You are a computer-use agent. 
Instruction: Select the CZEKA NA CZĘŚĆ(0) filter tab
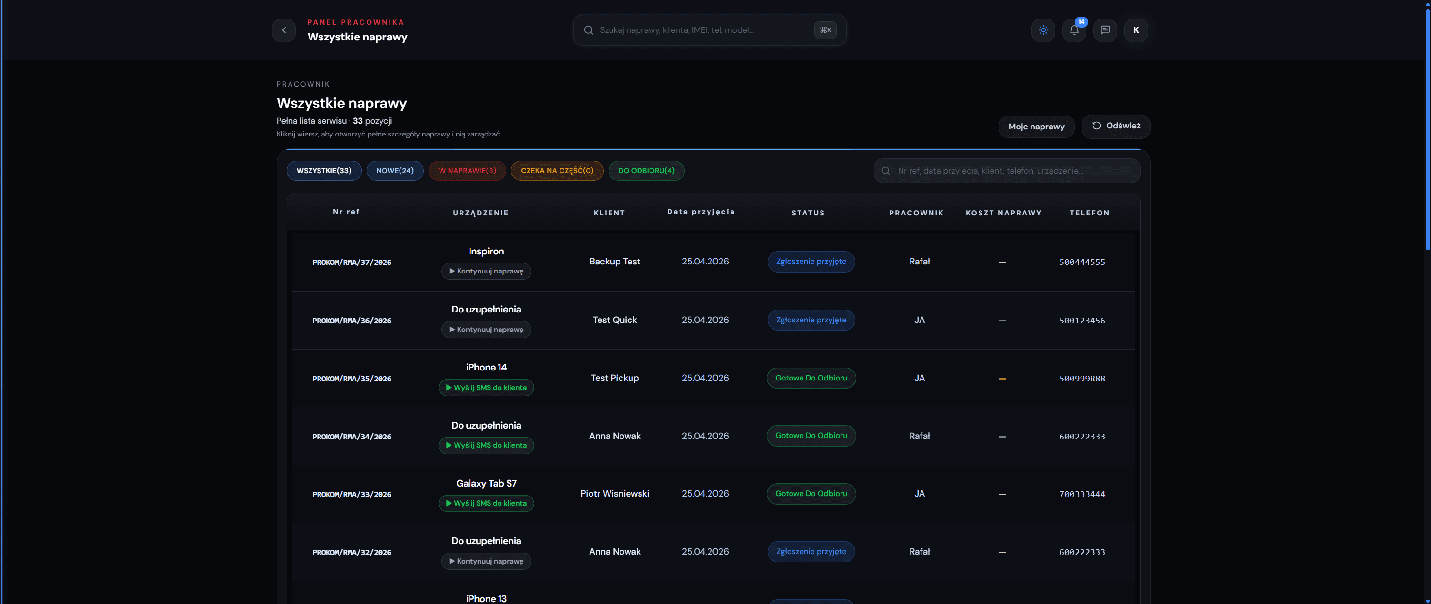point(557,170)
